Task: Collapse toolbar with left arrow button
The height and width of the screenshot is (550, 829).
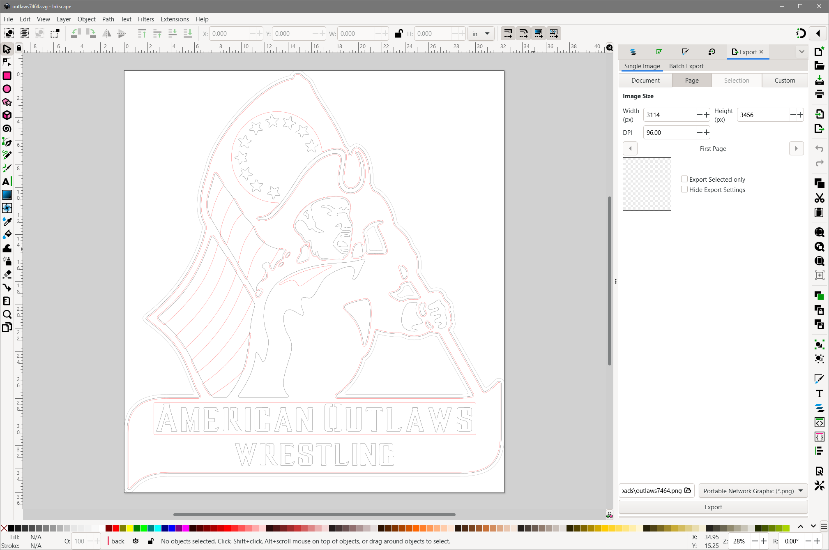Action: click(x=818, y=33)
